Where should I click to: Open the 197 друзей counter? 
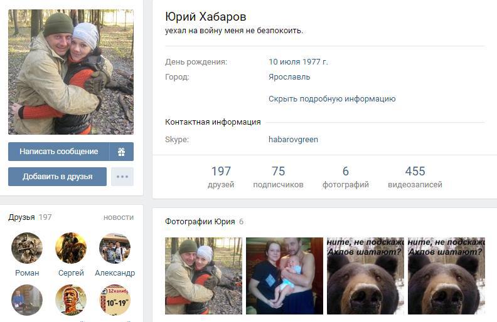click(x=221, y=177)
